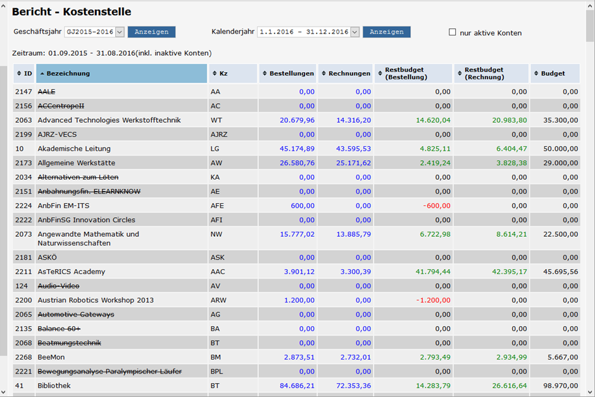Open Rechnungen amount 72.353,36 for Bibliothek
The image size is (595, 397).
pyautogui.click(x=349, y=386)
